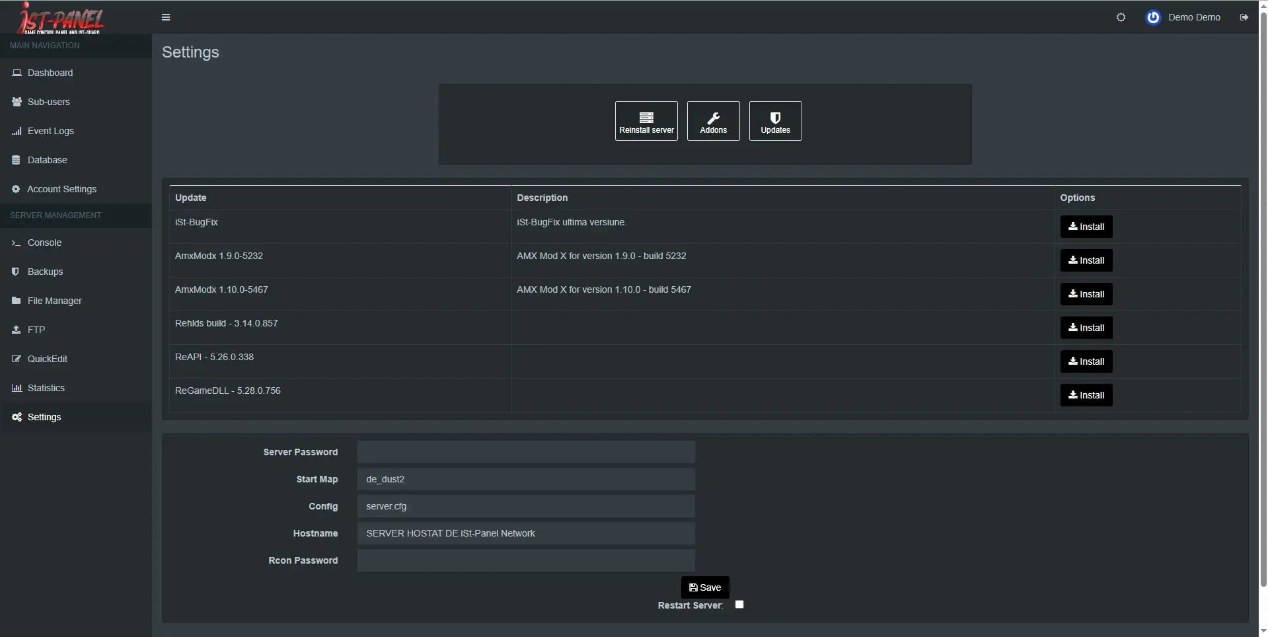This screenshot has height=637, width=1268.
Task: Click the 'Rehlds build - 3.14.0.857' update name
Action: [227, 323]
